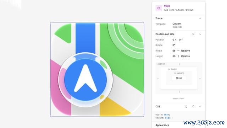Screen dimensions: 227x128
Task: Click the horizontal sizing icon next to Width
Action: (x=178, y=50)
